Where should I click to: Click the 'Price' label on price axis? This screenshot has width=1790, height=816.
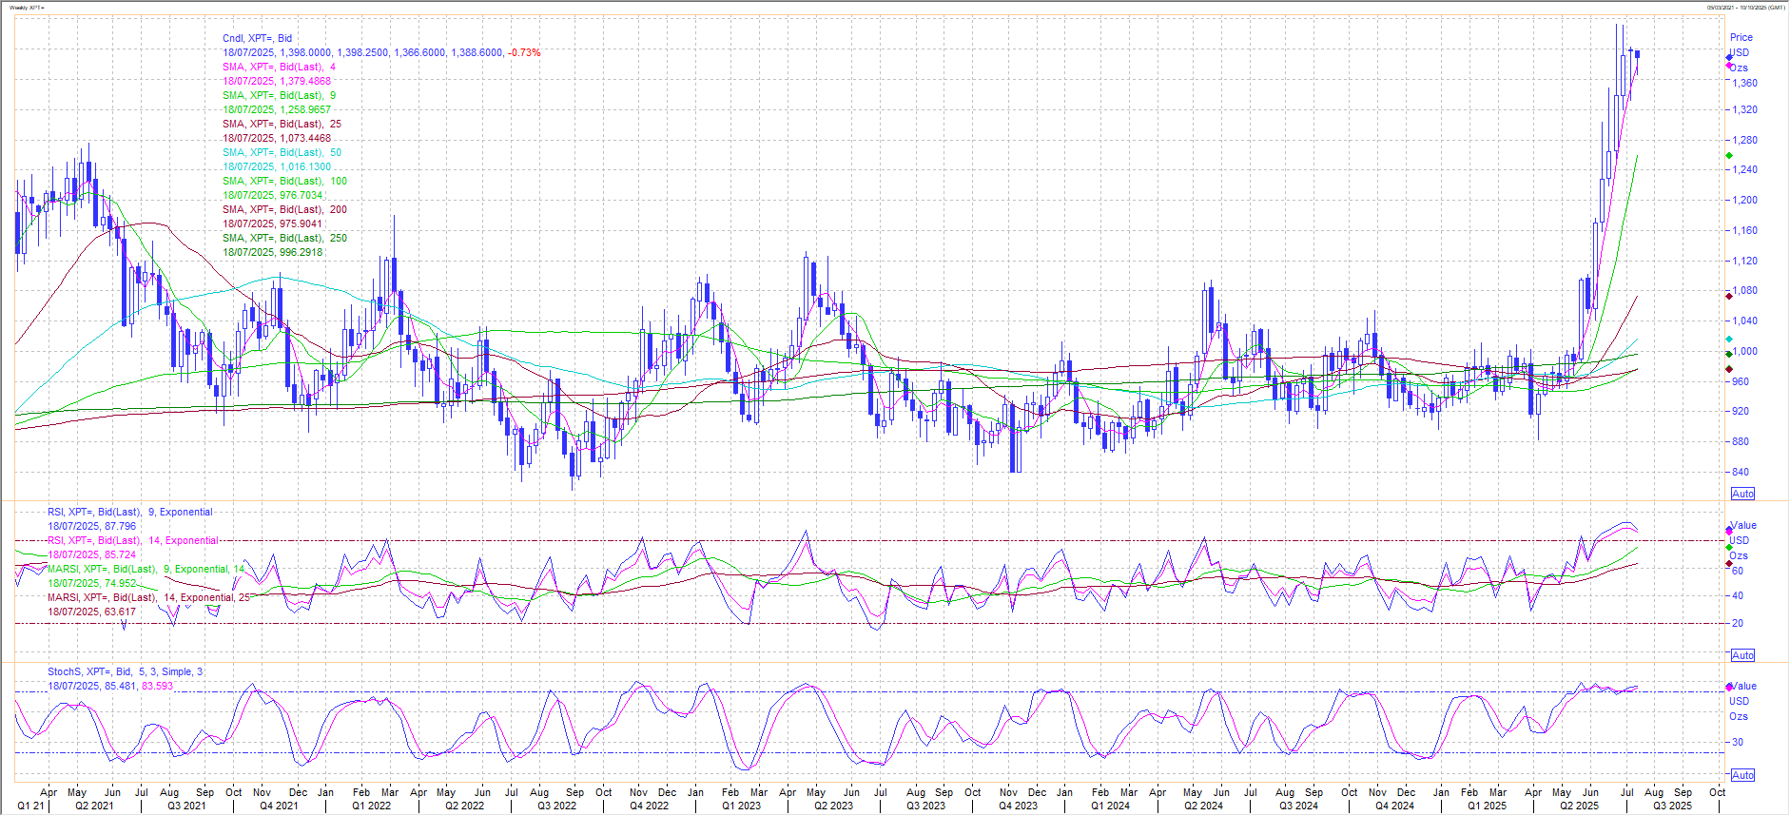(x=1741, y=38)
